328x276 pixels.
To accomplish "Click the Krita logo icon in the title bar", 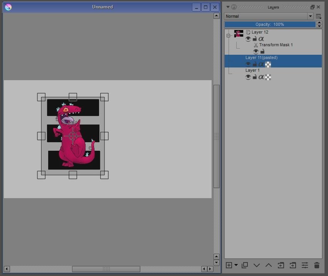I will tap(8, 7).
